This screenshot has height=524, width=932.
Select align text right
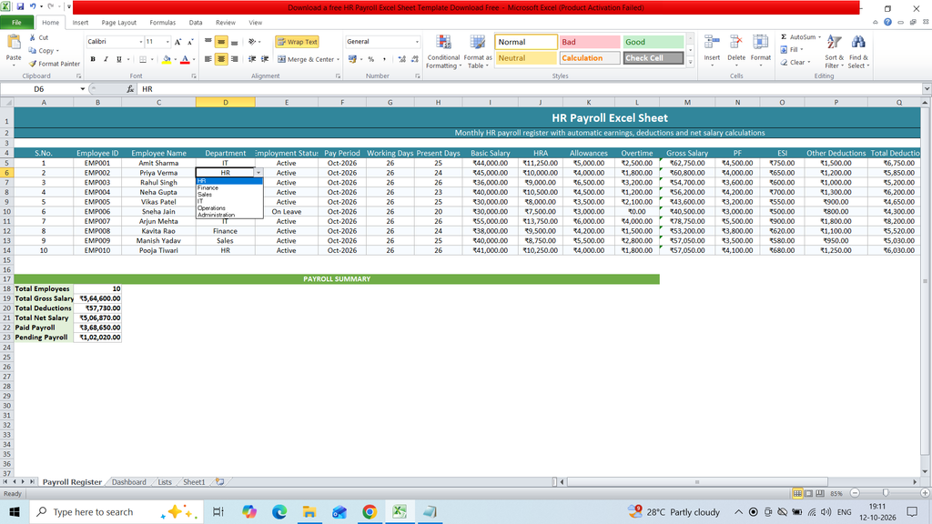[234, 59]
